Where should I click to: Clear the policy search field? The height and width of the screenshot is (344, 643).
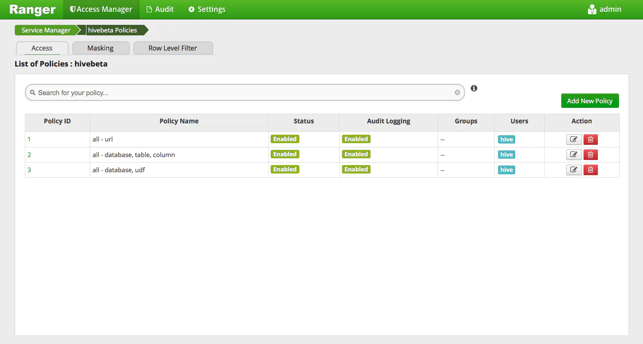(x=457, y=93)
